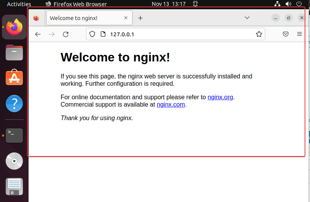This screenshot has width=310, height=202.
Task: Open the Firefox Web Browser app menu
Action: (x=76, y=4)
